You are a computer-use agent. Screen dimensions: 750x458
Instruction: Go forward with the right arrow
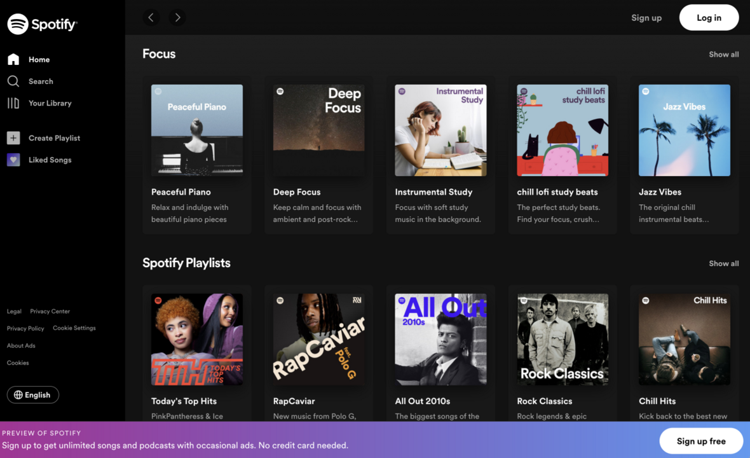tap(177, 18)
